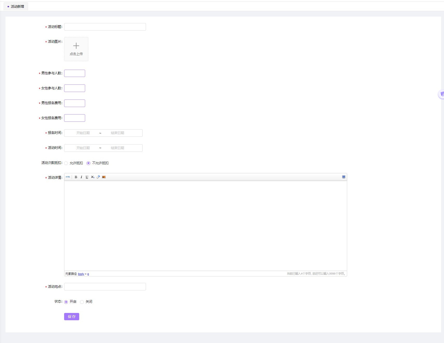The width and height of the screenshot is (444, 343).
Task: Open the 报名时间 end date picker
Action: point(117,133)
